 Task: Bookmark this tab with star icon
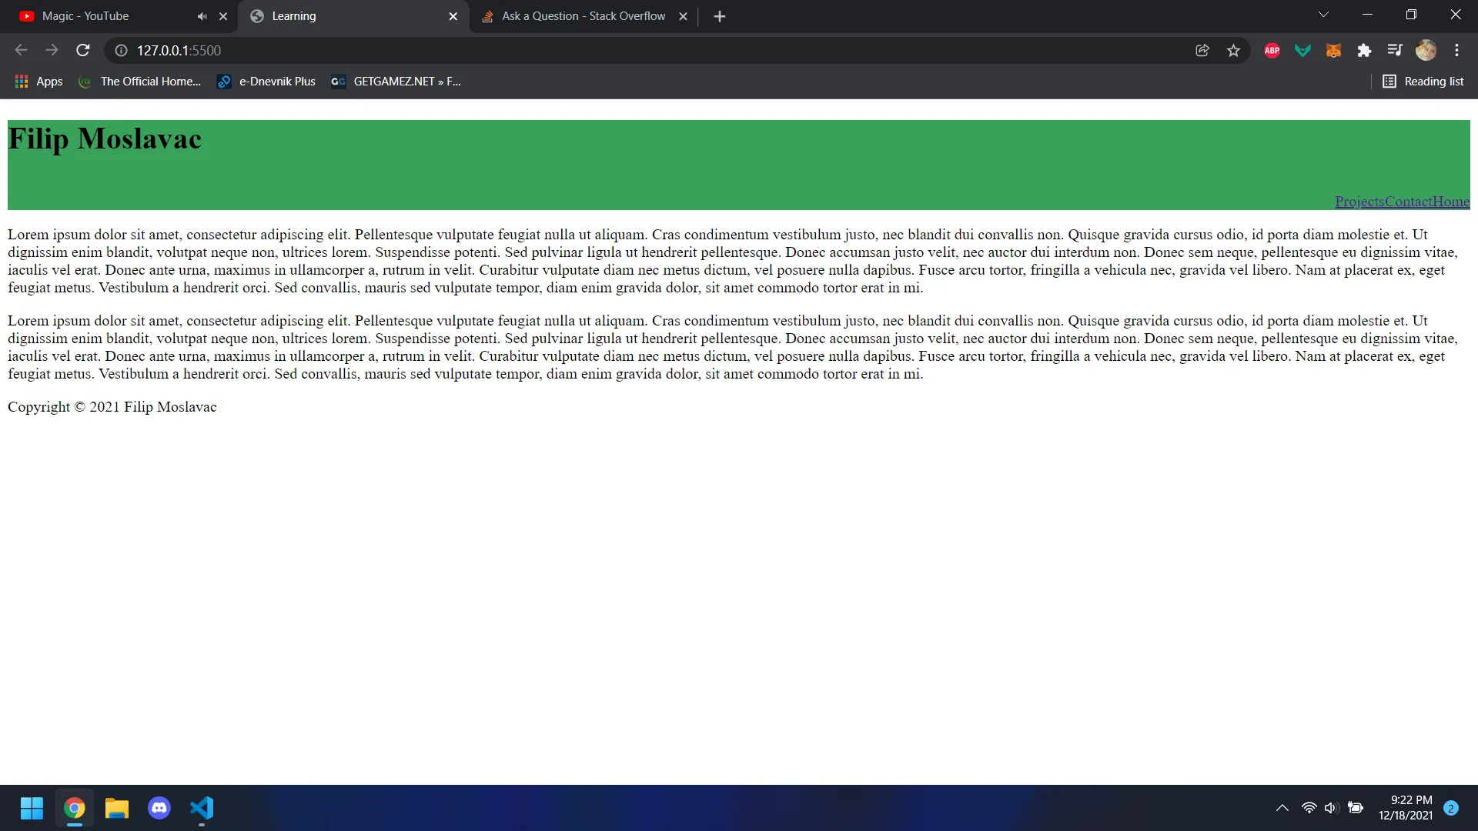coord(1233,50)
